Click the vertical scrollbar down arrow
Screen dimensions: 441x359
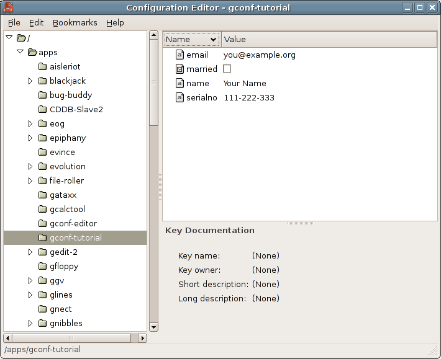point(153,327)
